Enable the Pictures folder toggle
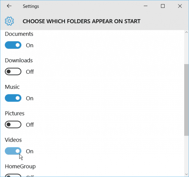 pos(13,125)
